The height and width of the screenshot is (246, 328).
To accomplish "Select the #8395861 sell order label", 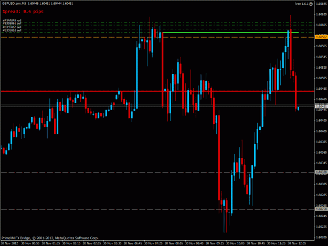I will point(12,24).
